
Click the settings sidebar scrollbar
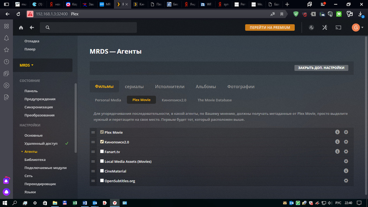(x=76, y=118)
